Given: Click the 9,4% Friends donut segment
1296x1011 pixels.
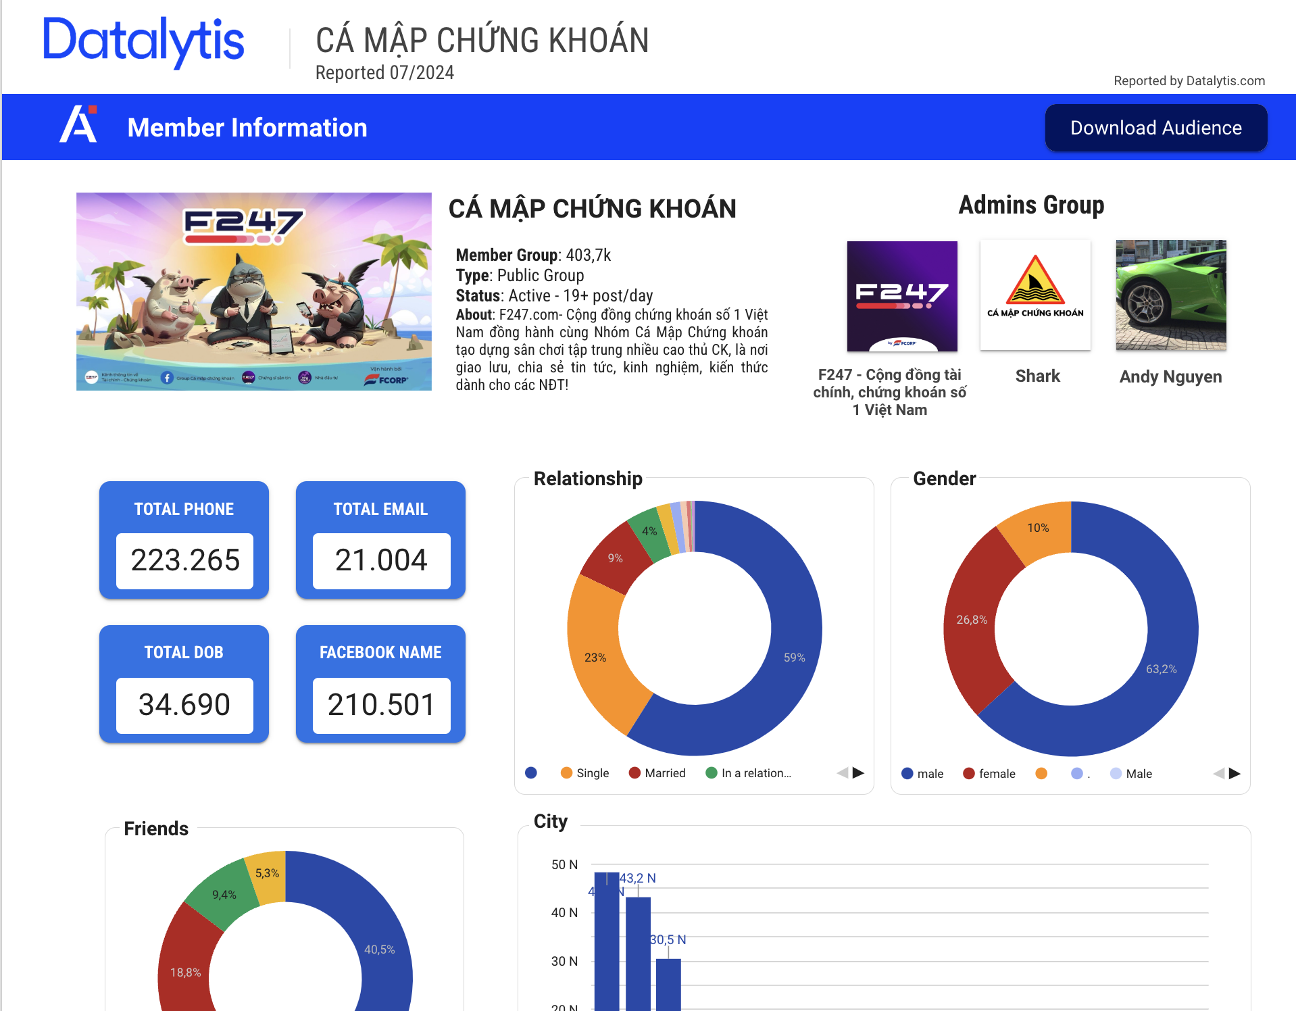Looking at the screenshot, I should pyautogui.click(x=224, y=895).
